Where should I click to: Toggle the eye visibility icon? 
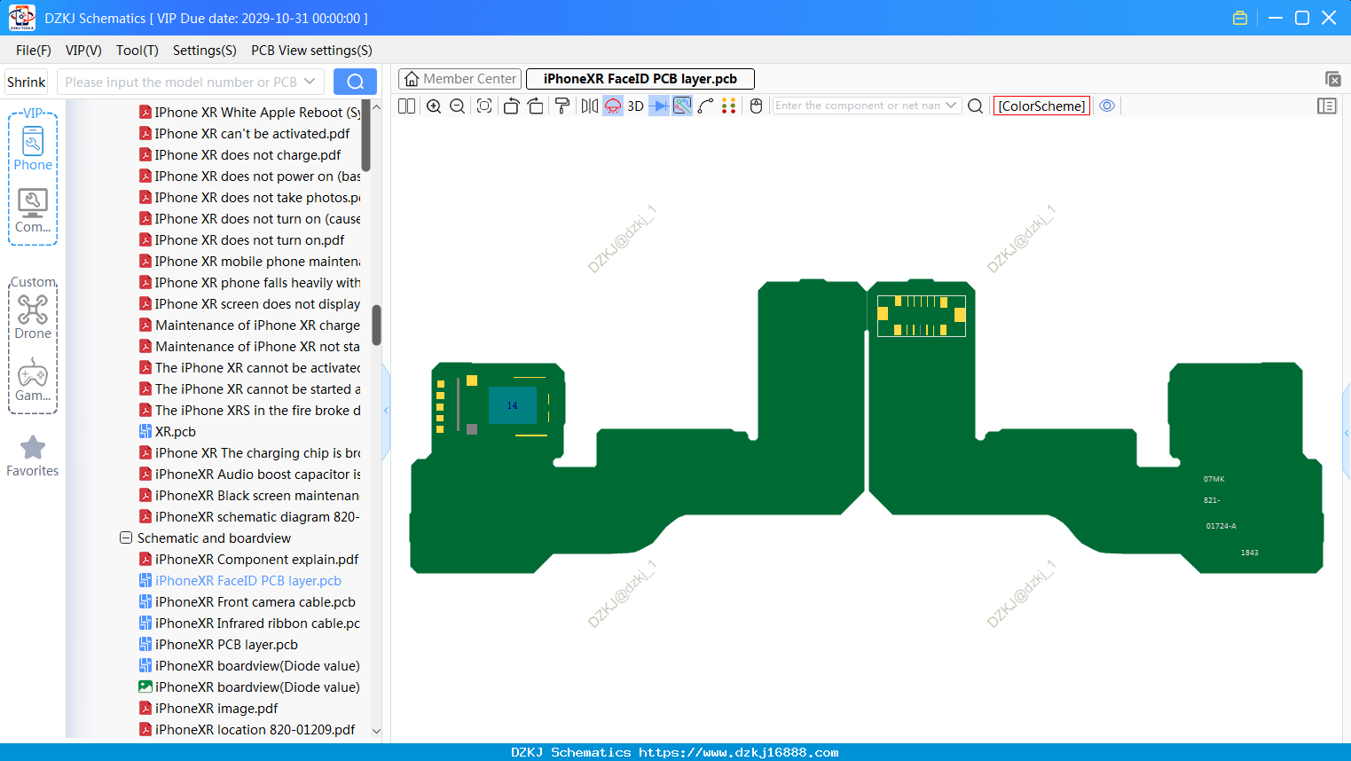click(x=1107, y=106)
